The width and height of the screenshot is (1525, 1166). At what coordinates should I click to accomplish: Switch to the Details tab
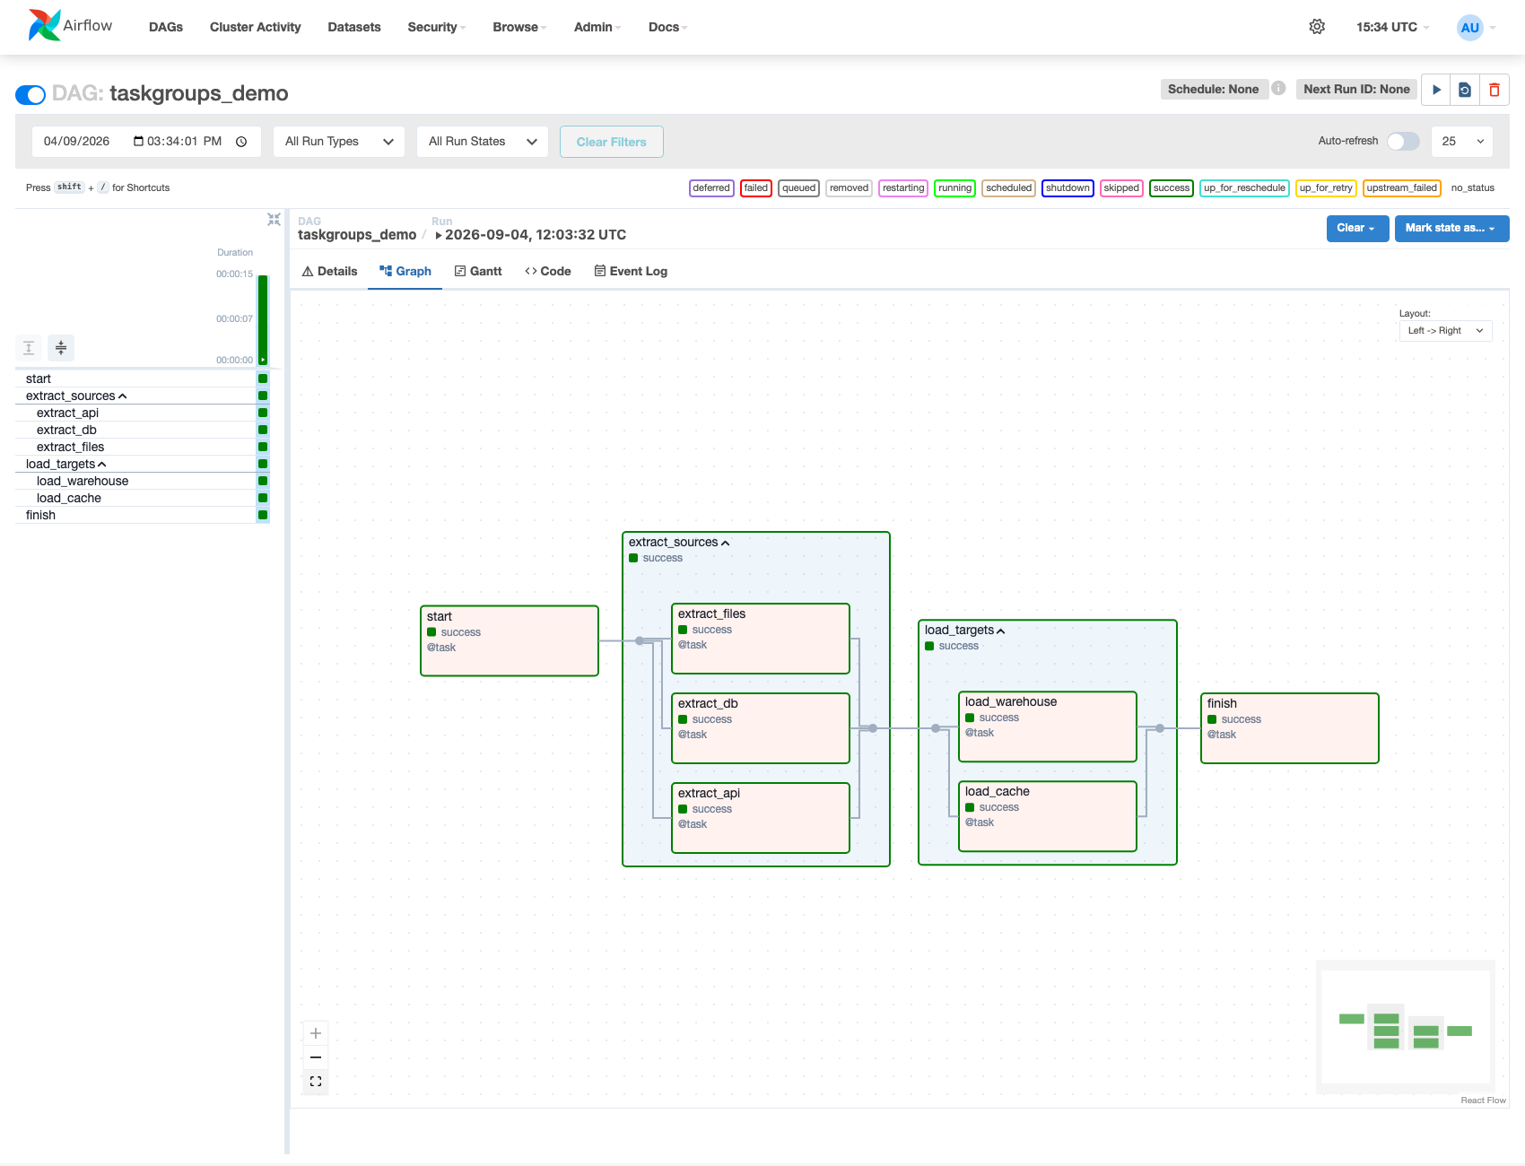(329, 271)
